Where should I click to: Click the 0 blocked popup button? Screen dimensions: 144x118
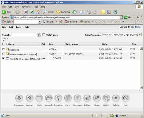coord(71,22)
